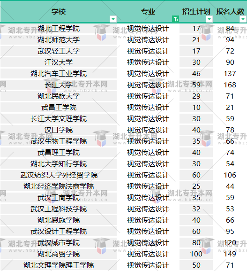Click the cell 江汉大学
The width and height of the screenshot is (247, 271).
[x=59, y=62]
